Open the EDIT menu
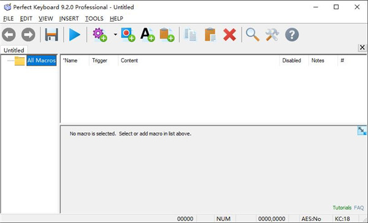 26,18
